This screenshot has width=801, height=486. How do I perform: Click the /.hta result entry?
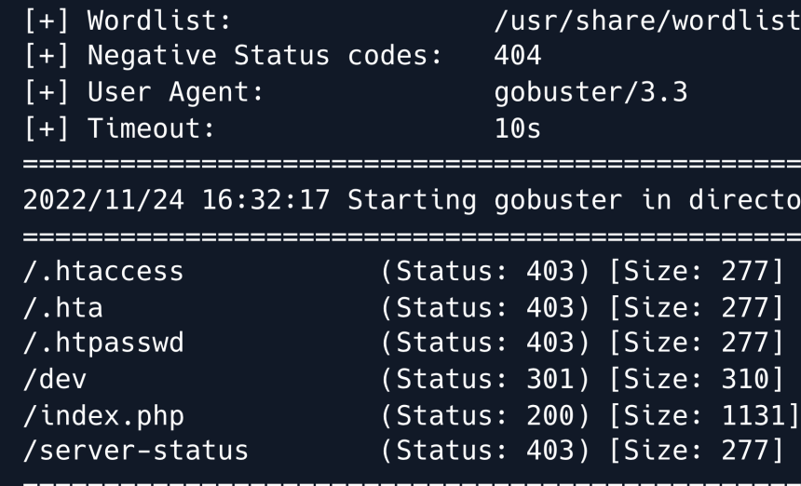click(x=62, y=306)
